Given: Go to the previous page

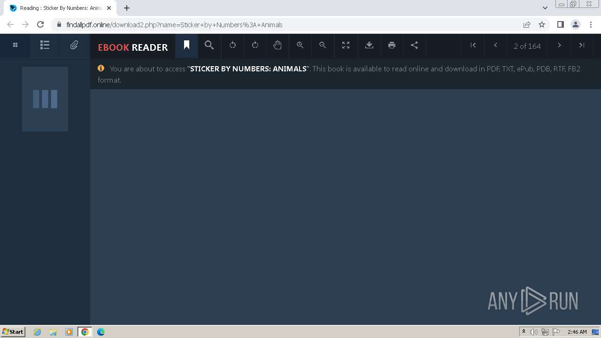Looking at the screenshot, I should tap(495, 45).
